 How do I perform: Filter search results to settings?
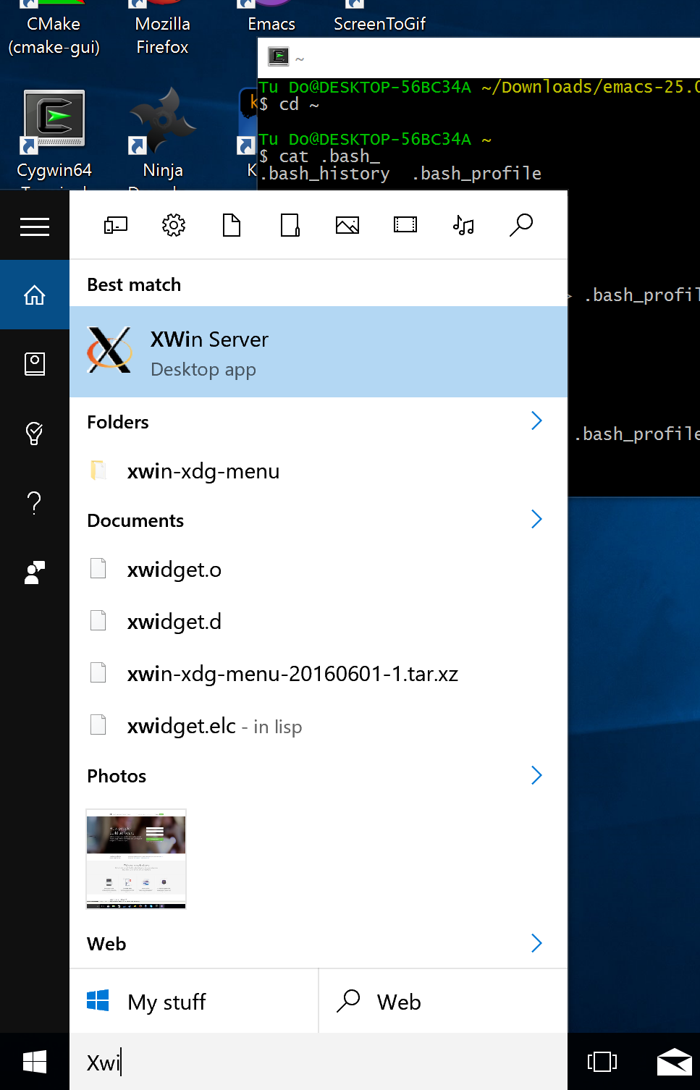point(173,225)
